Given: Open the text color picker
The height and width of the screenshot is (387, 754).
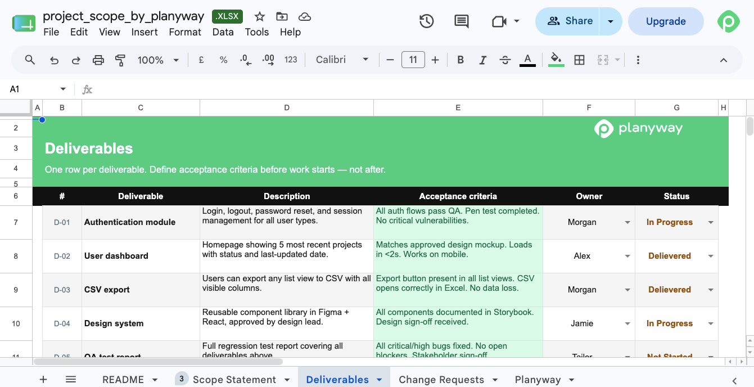Looking at the screenshot, I should click(x=527, y=60).
